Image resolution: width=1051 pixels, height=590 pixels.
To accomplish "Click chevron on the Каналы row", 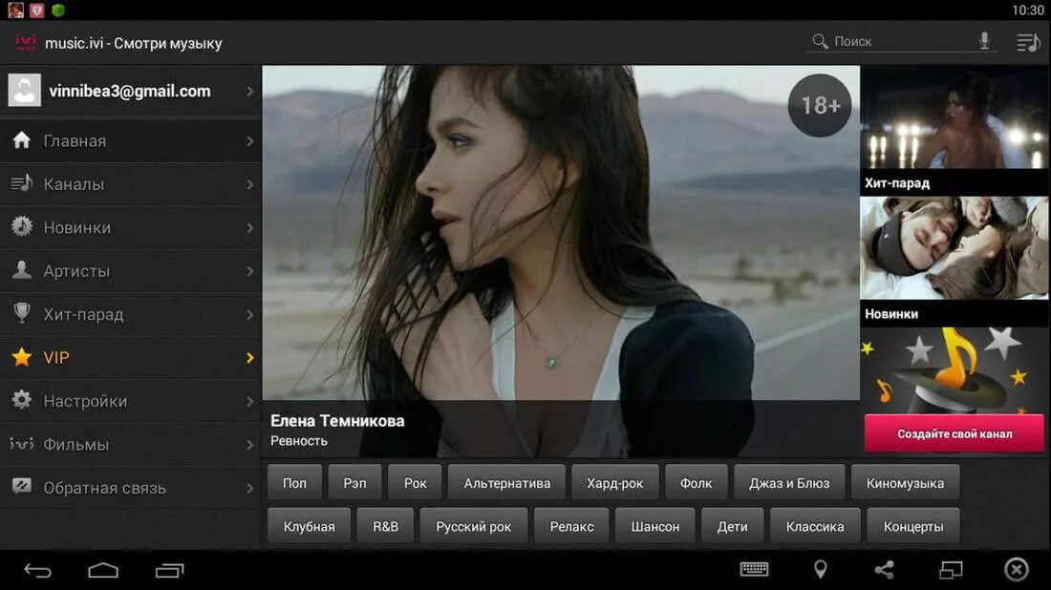I will (x=250, y=184).
